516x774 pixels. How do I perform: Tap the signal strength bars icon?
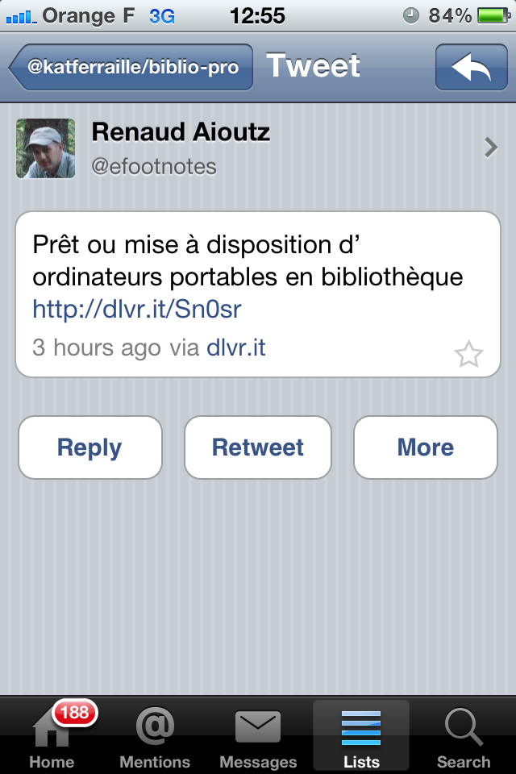point(22,15)
